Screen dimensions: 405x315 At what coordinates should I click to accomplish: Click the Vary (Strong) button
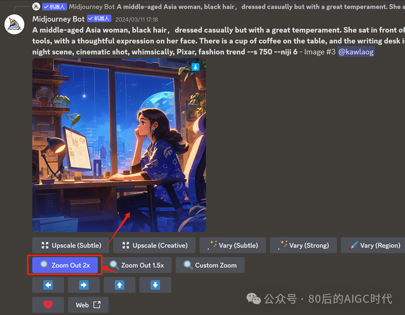pos(303,245)
